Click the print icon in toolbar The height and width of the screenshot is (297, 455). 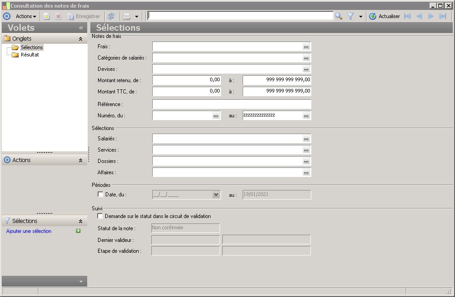coord(127,16)
